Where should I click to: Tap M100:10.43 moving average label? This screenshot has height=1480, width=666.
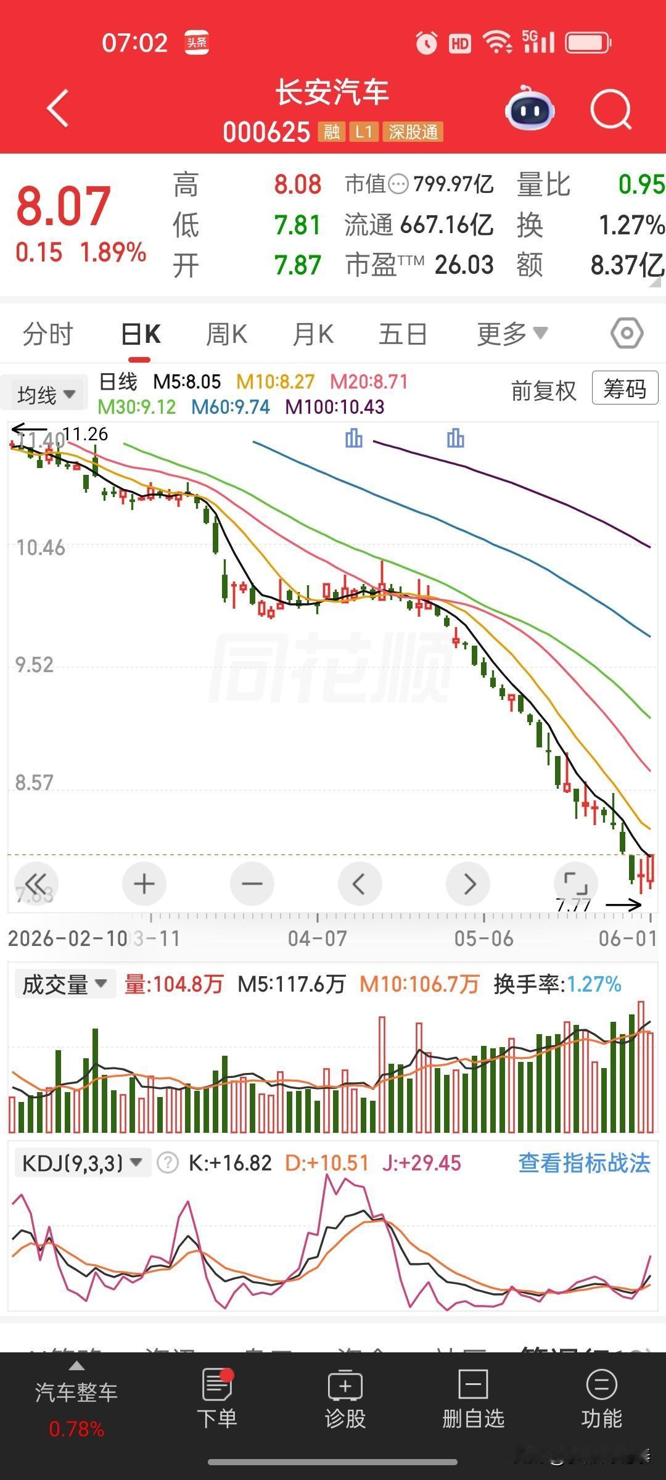[x=335, y=407]
